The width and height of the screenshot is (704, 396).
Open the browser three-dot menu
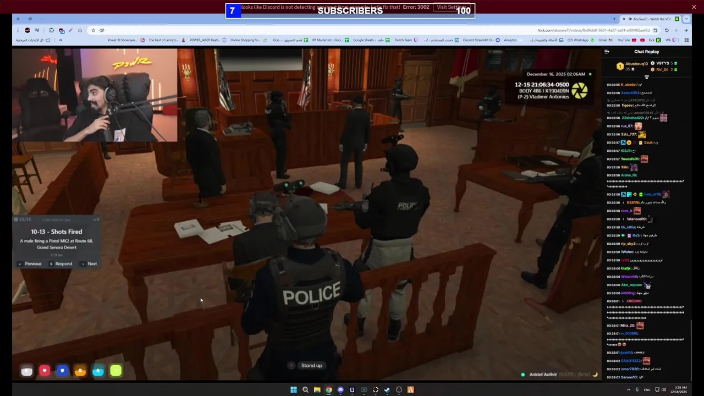(x=18, y=30)
